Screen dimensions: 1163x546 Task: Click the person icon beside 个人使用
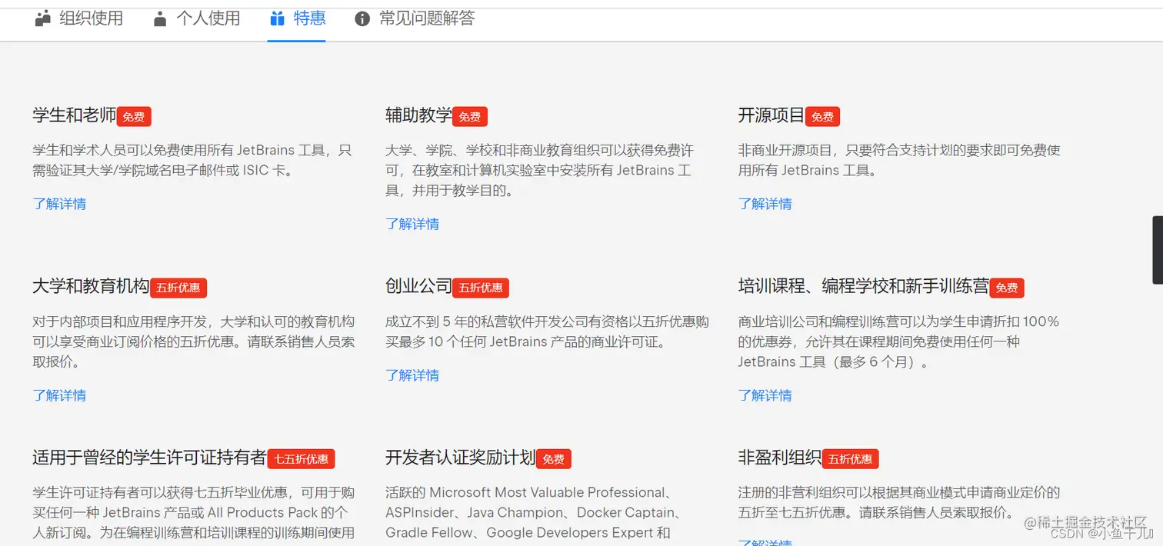[161, 18]
